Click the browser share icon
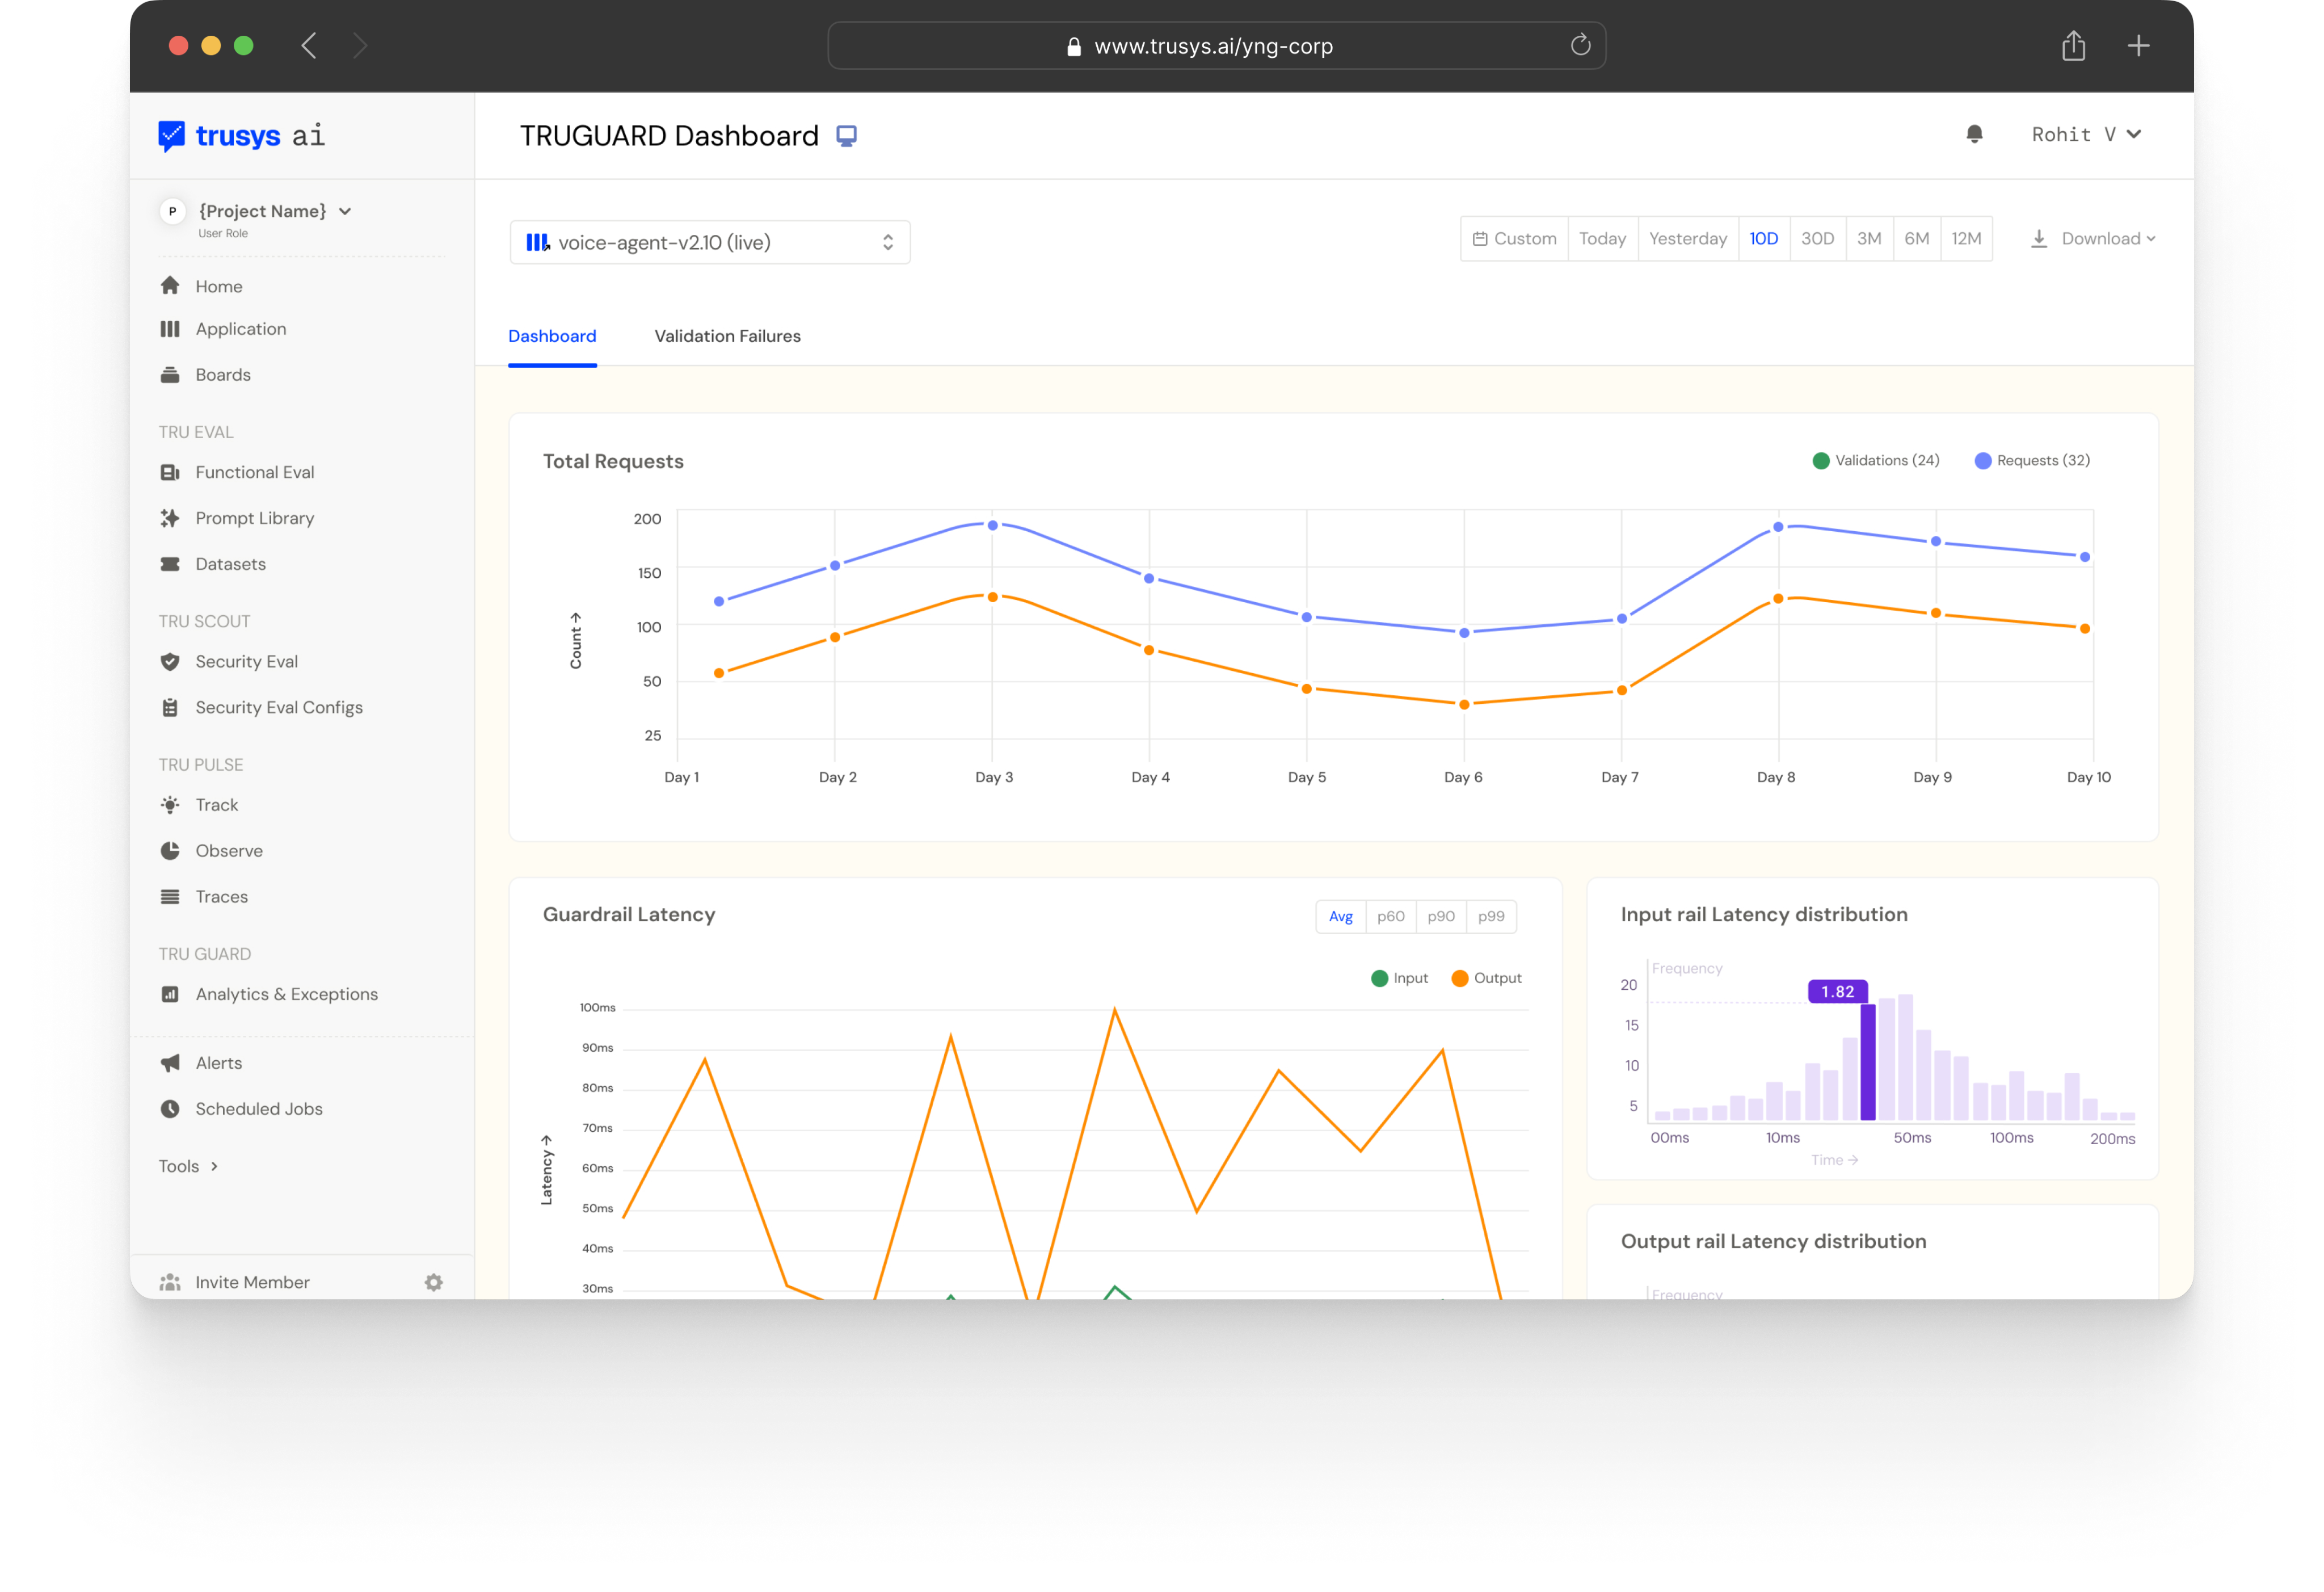 point(2073,46)
